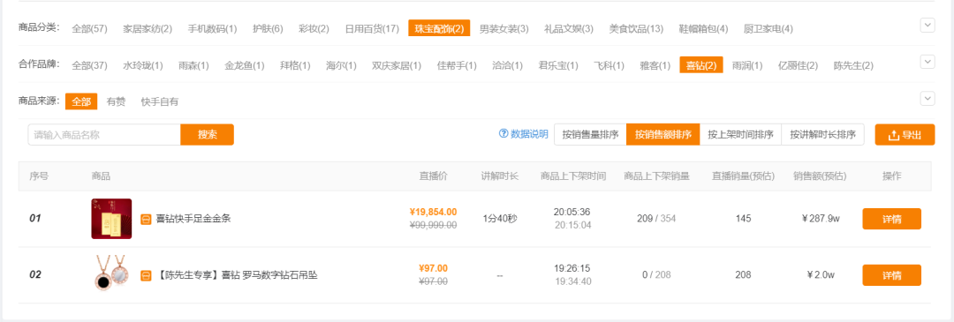Click the price ¥19,854.00
The width and height of the screenshot is (954, 322).
[433, 212]
